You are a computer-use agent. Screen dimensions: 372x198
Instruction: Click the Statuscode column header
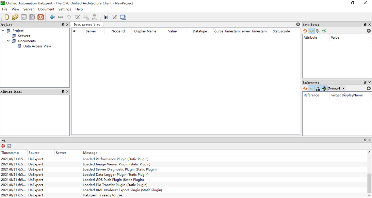[x=281, y=31]
